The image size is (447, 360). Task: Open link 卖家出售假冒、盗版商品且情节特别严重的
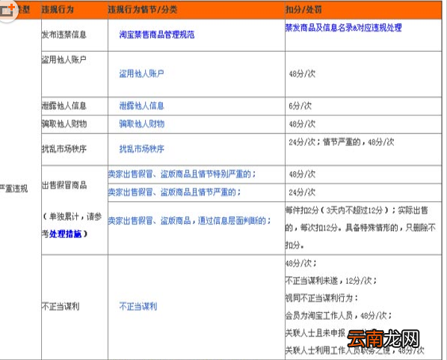coord(182,174)
